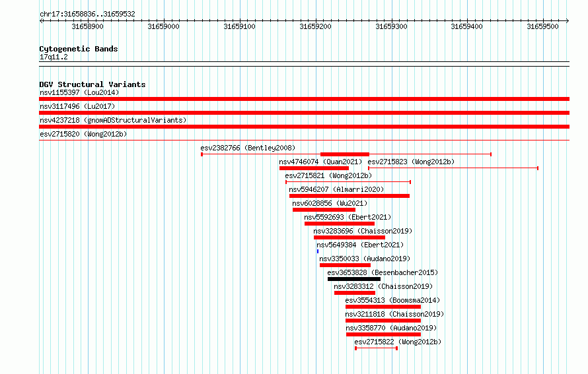Click the 31659500 ruler tick label
Screen dimensions: 588x374
(542, 26)
